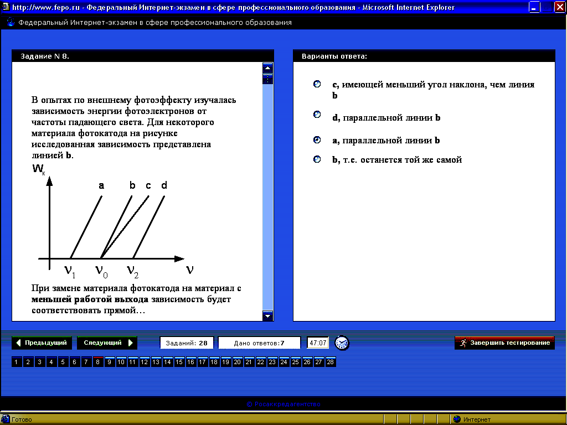Jump to question 10
Viewport: 567px width, 425px height.
pos(121,362)
